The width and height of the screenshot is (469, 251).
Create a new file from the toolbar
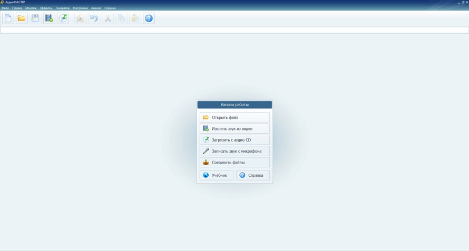(8, 18)
